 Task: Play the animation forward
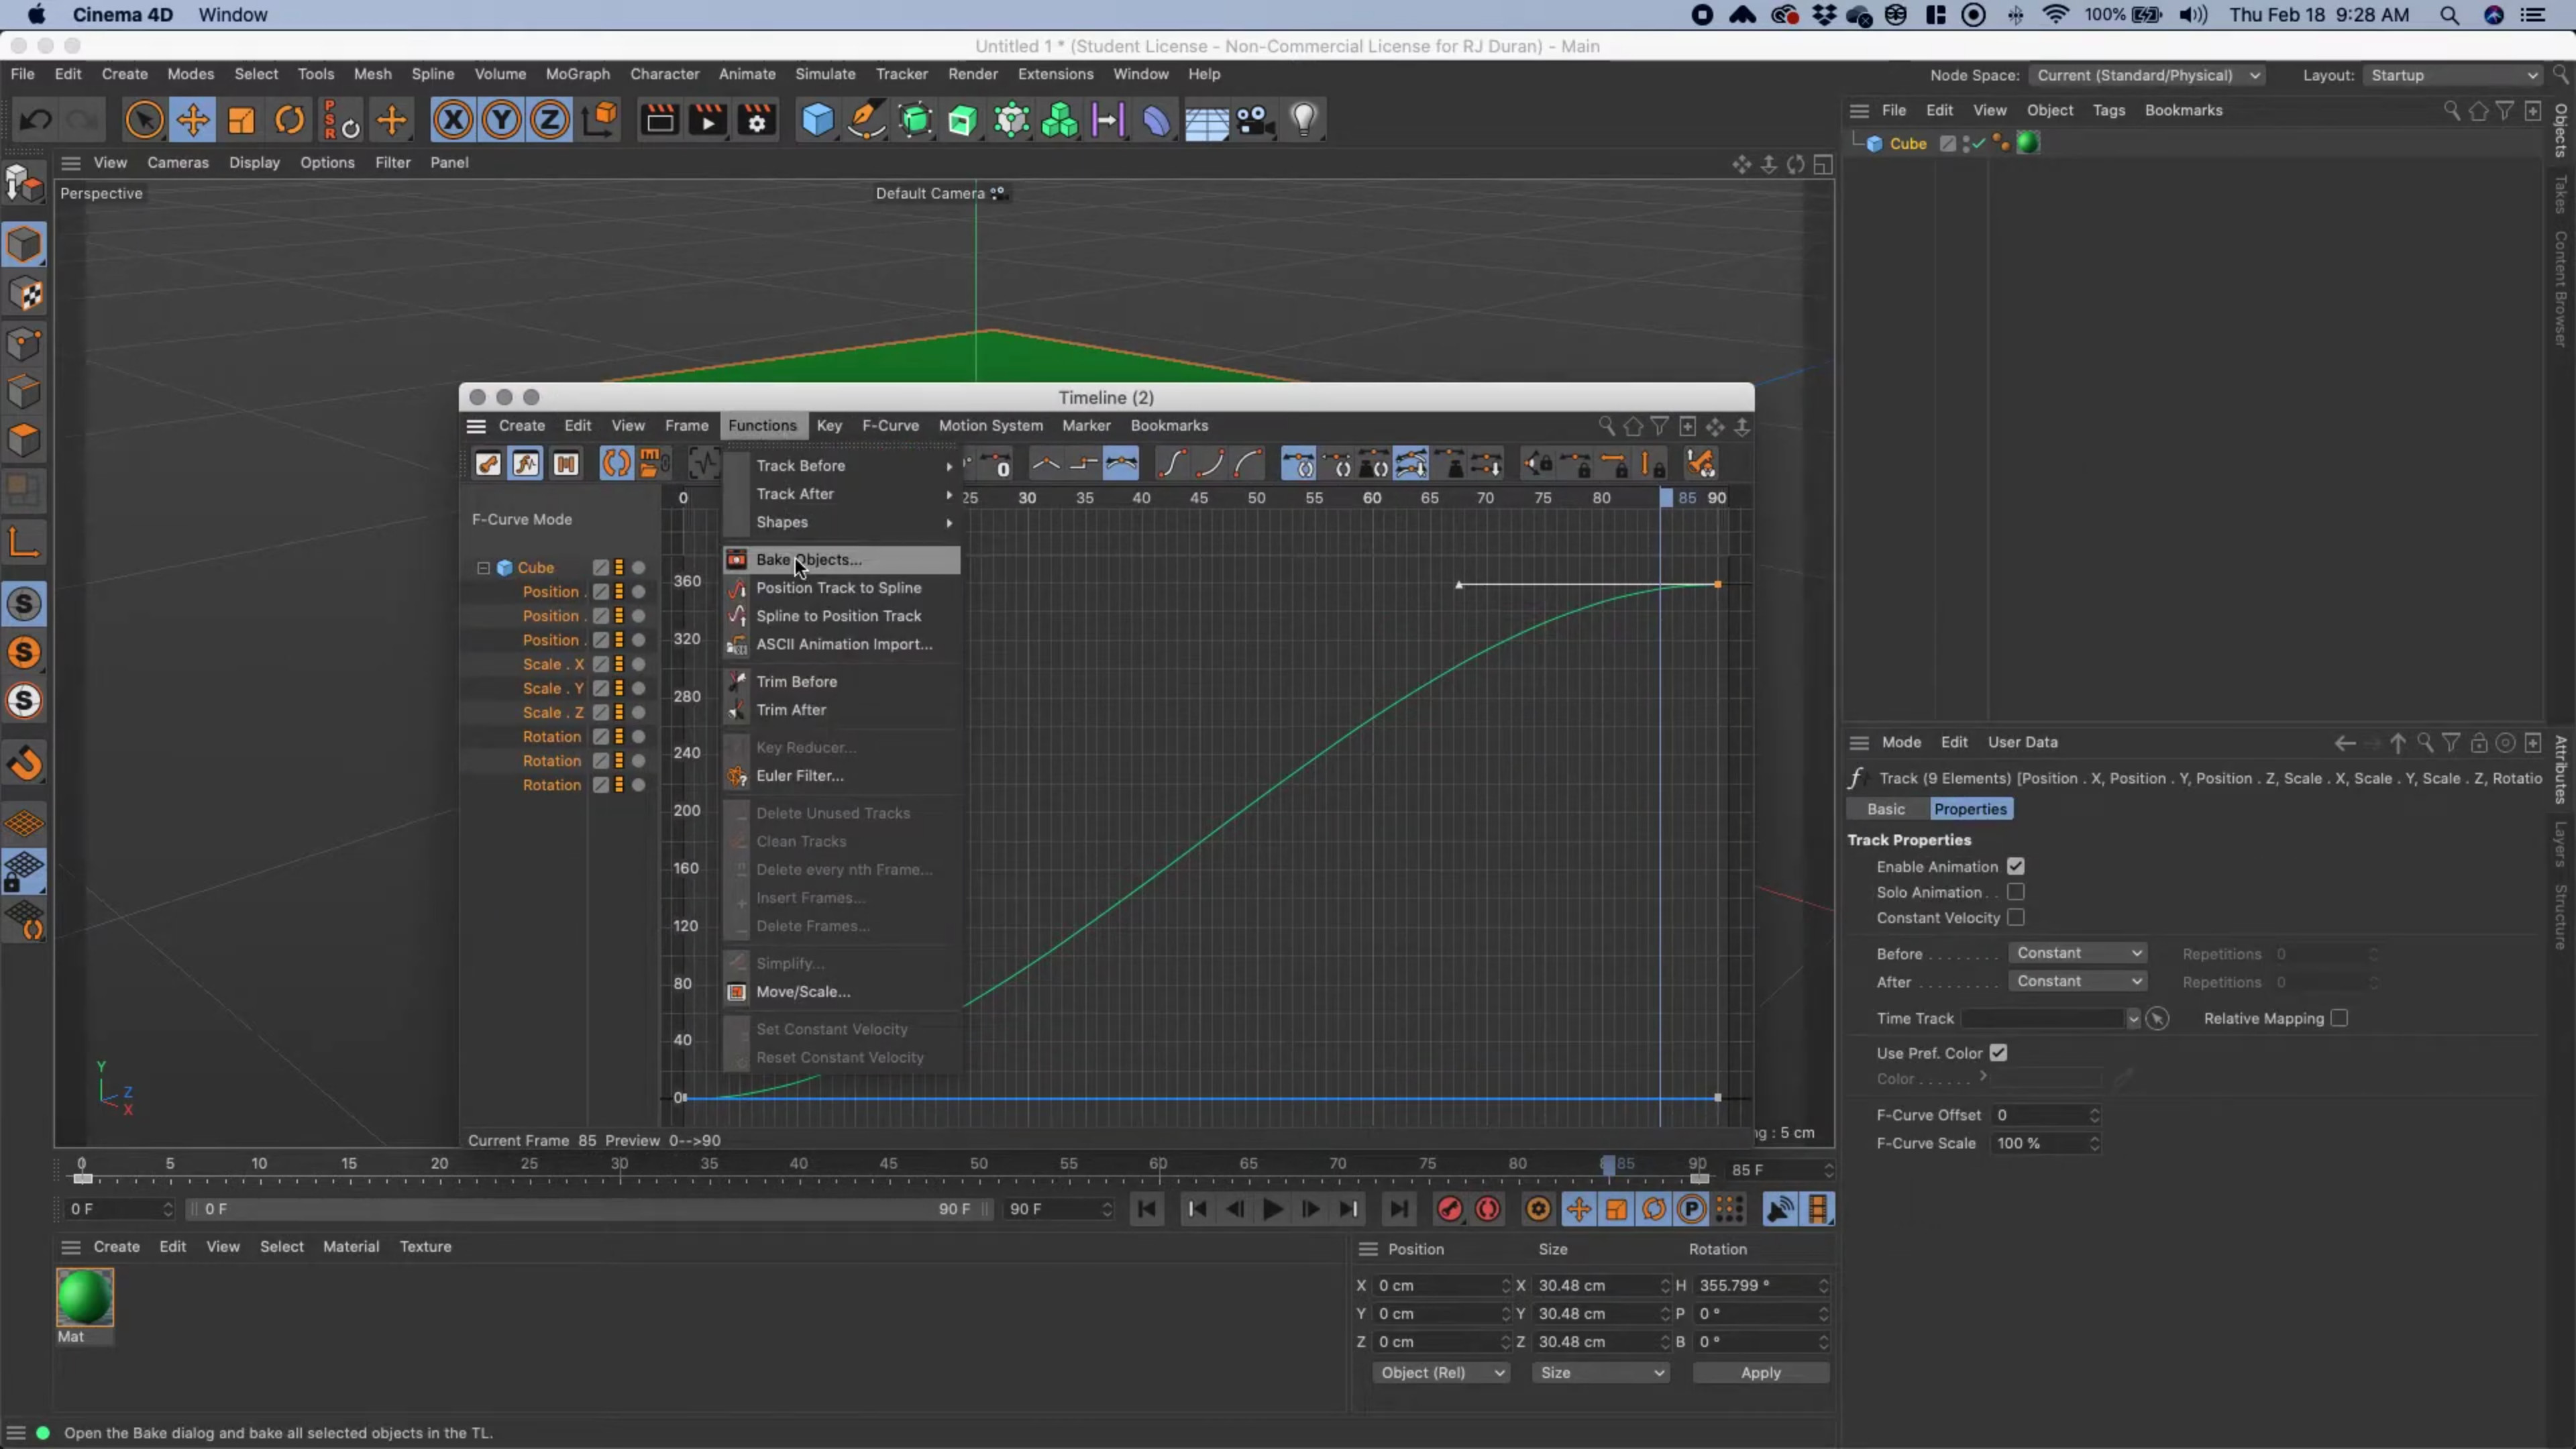pyautogui.click(x=1272, y=1210)
